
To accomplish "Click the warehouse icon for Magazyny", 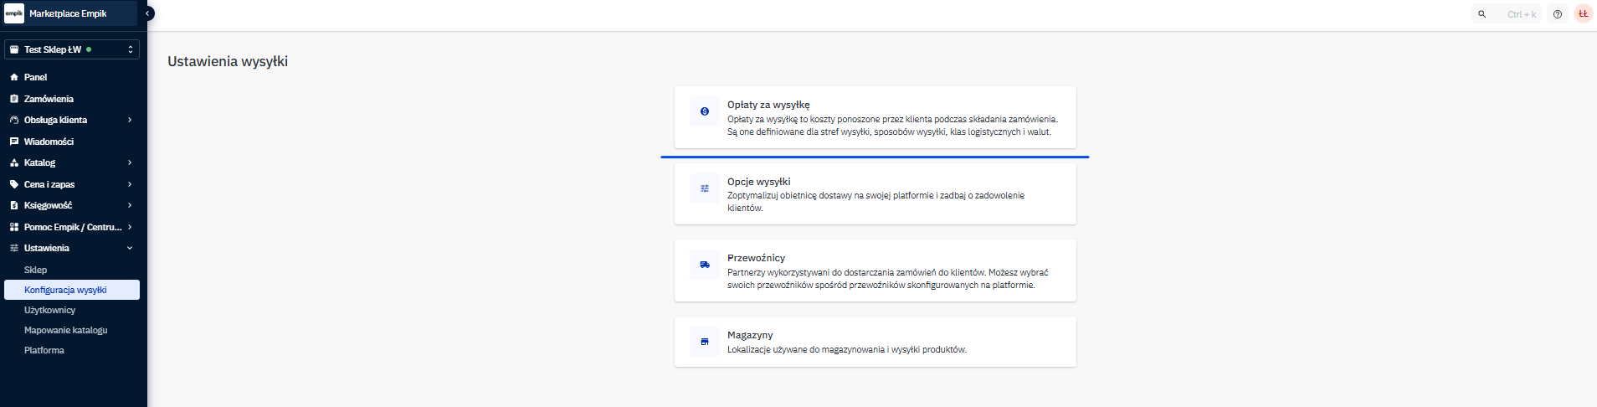I will 704,342.
